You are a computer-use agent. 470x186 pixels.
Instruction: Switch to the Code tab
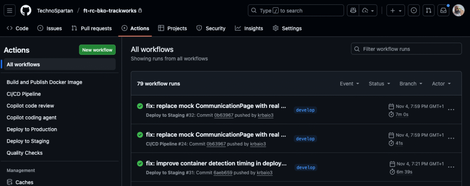click(18, 29)
